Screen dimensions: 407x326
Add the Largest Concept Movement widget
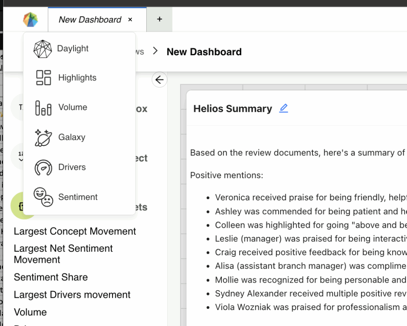(x=75, y=231)
